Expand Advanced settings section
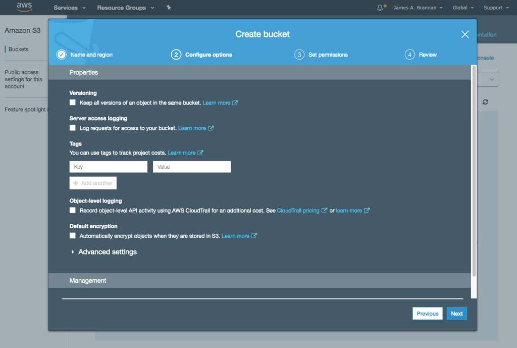 tap(104, 252)
